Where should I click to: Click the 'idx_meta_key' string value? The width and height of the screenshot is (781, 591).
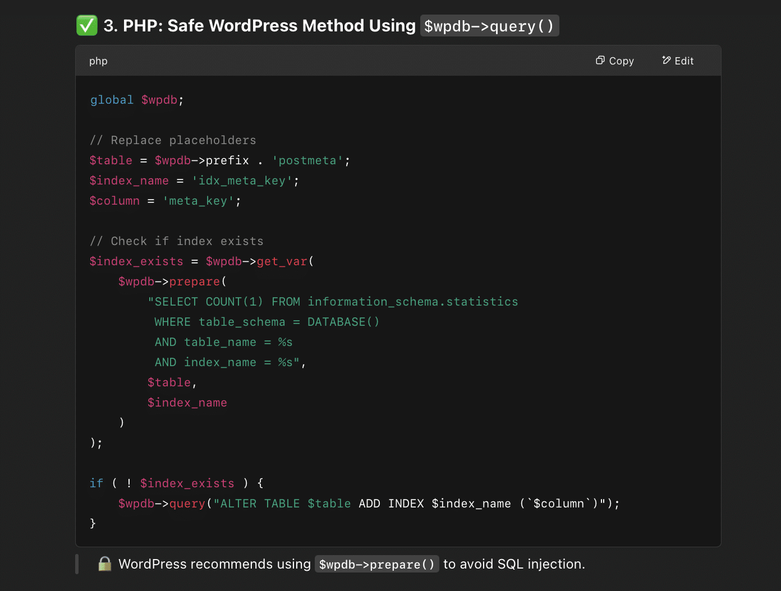(242, 181)
